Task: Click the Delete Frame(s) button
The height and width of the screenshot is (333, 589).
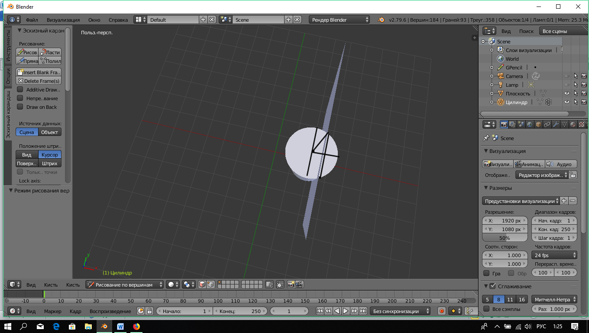Action: pos(39,81)
